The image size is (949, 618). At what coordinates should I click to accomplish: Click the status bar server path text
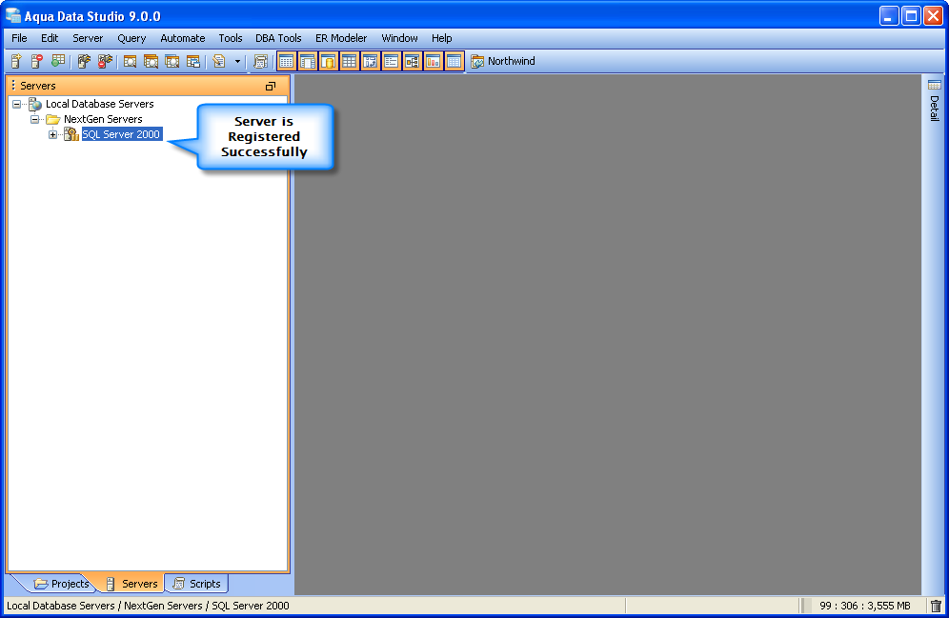coord(148,606)
